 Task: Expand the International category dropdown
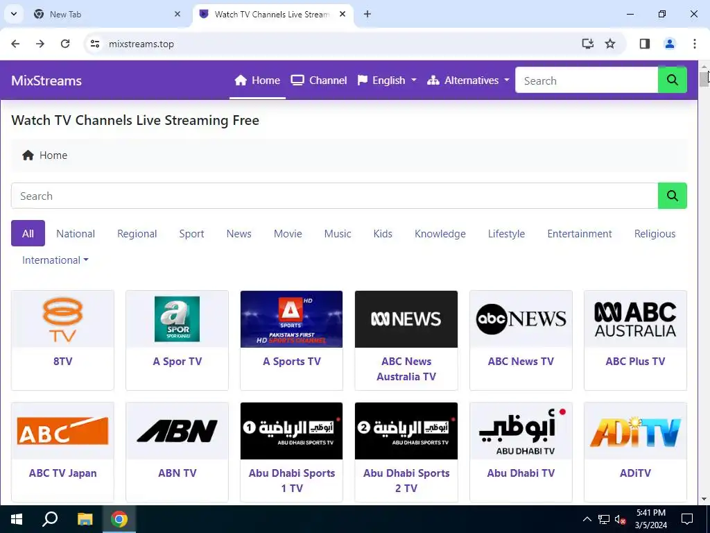click(x=55, y=260)
